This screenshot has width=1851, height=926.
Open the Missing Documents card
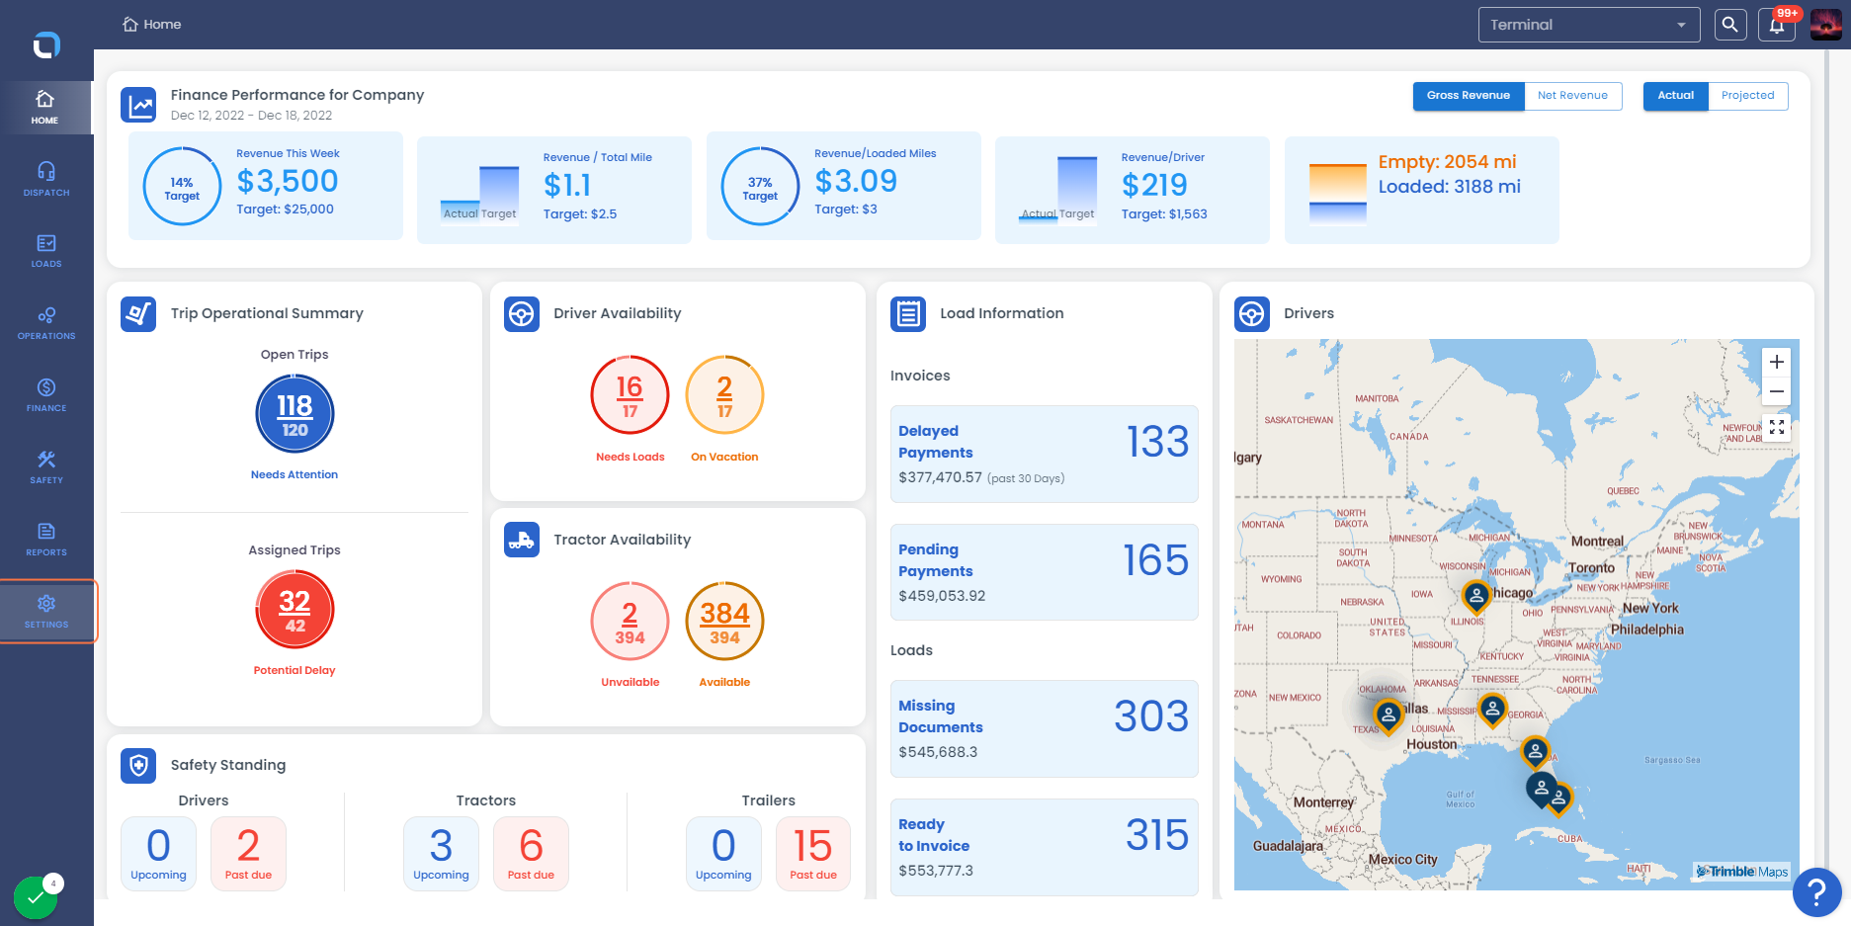click(1044, 728)
